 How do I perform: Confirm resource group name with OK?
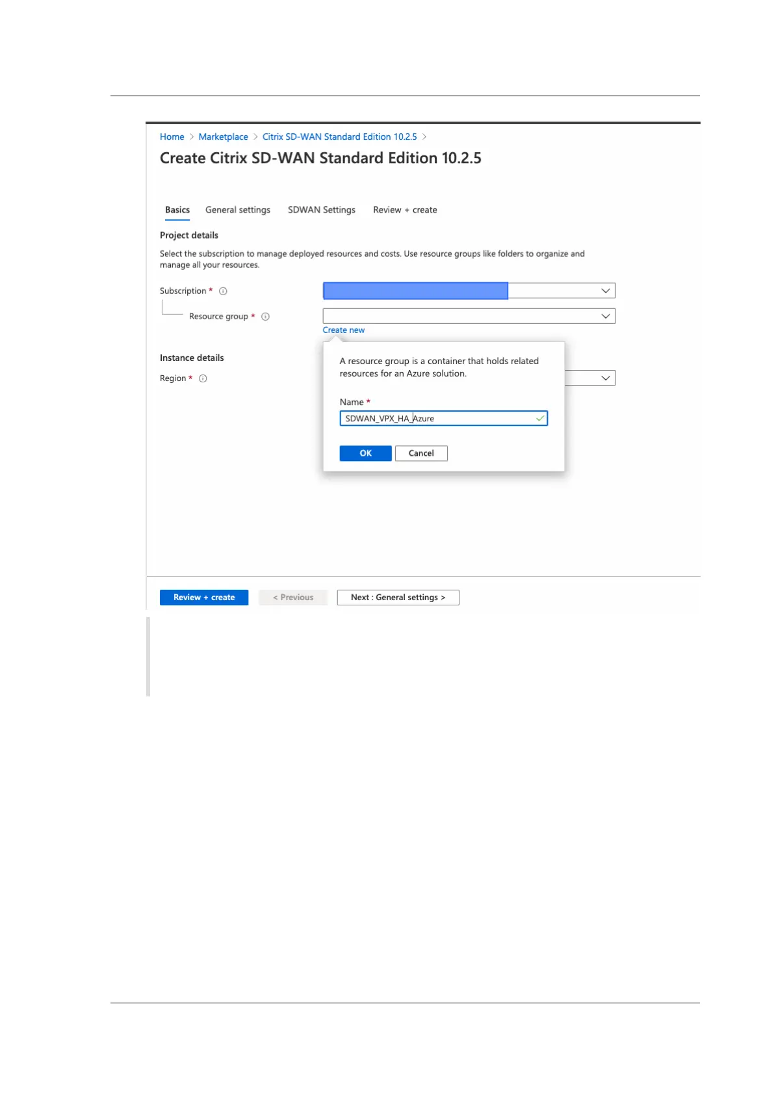[x=365, y=453]
